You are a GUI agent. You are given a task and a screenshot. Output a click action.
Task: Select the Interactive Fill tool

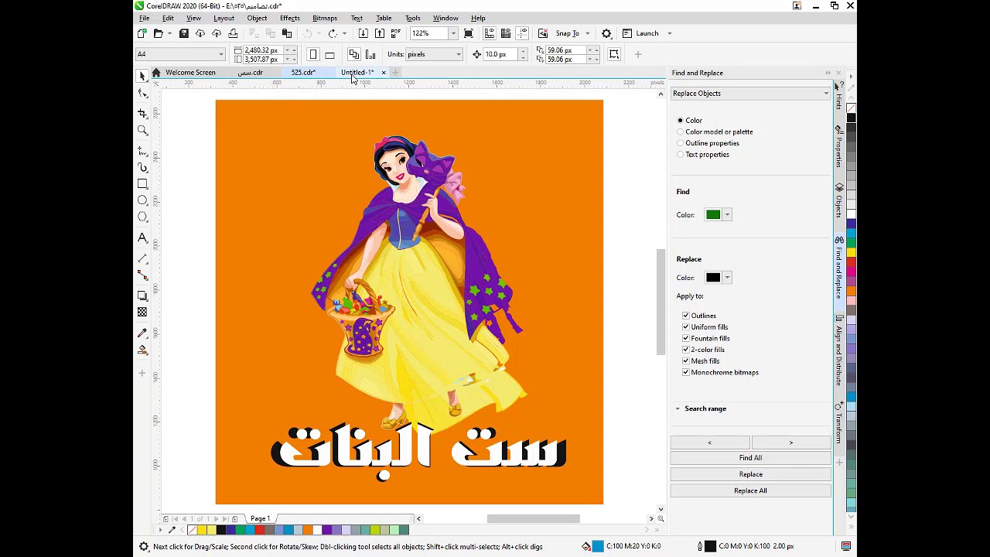142,350
